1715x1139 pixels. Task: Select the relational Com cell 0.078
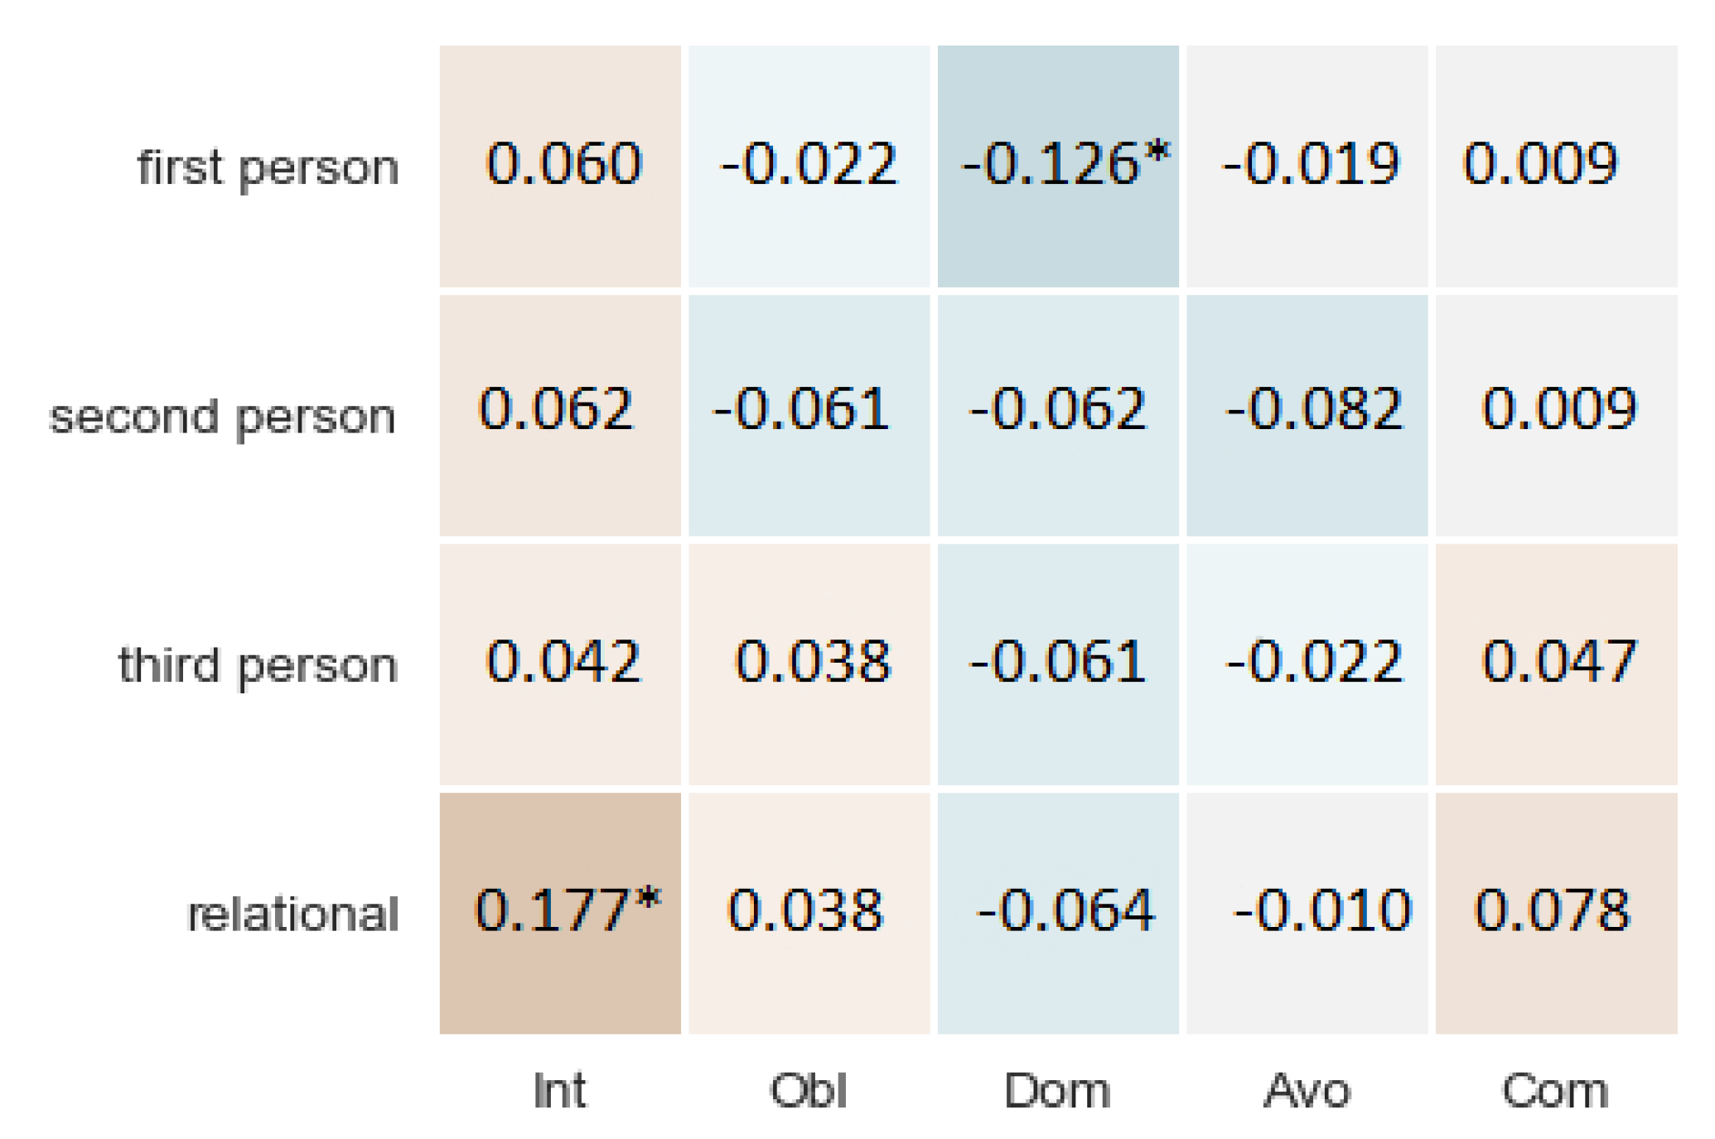pyautogui.click(x=1556, y=912)
